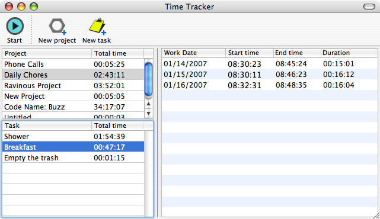380x219 pixels.
Task: Click start time 08:30:11
Action: point(244,75)
